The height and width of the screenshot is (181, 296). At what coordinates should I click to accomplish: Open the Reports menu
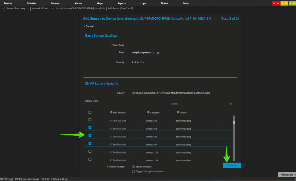coord(121,3)
